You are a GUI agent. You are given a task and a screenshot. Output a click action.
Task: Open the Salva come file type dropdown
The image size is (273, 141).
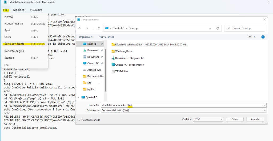(183, 110)
